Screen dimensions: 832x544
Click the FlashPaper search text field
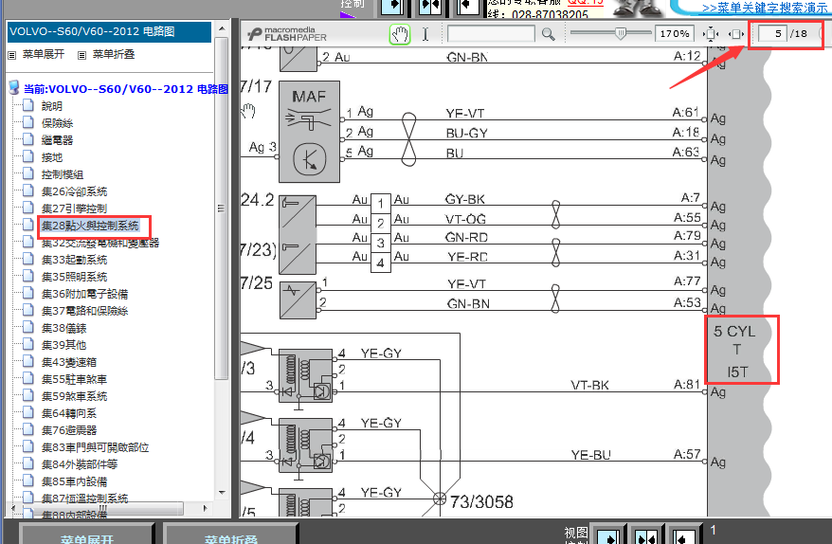(491, 34)
